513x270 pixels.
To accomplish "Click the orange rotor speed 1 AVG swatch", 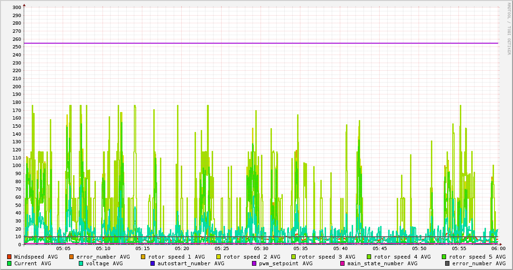I will (x=143, y=257).
